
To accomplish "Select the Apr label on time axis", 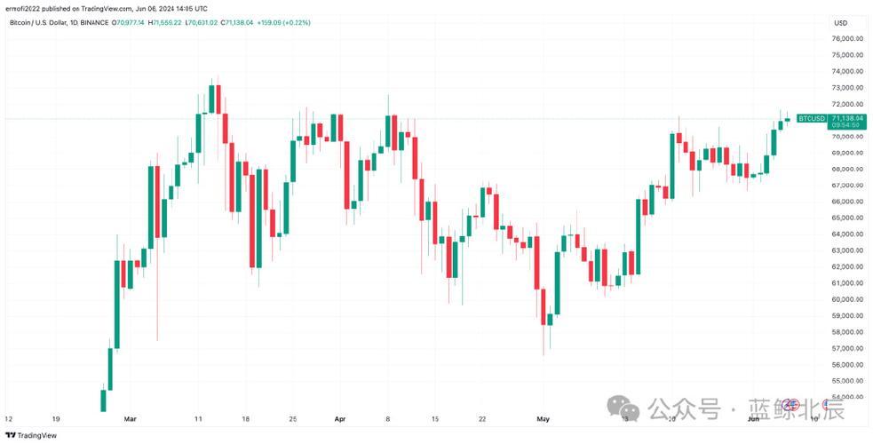I will coord(339,416).
